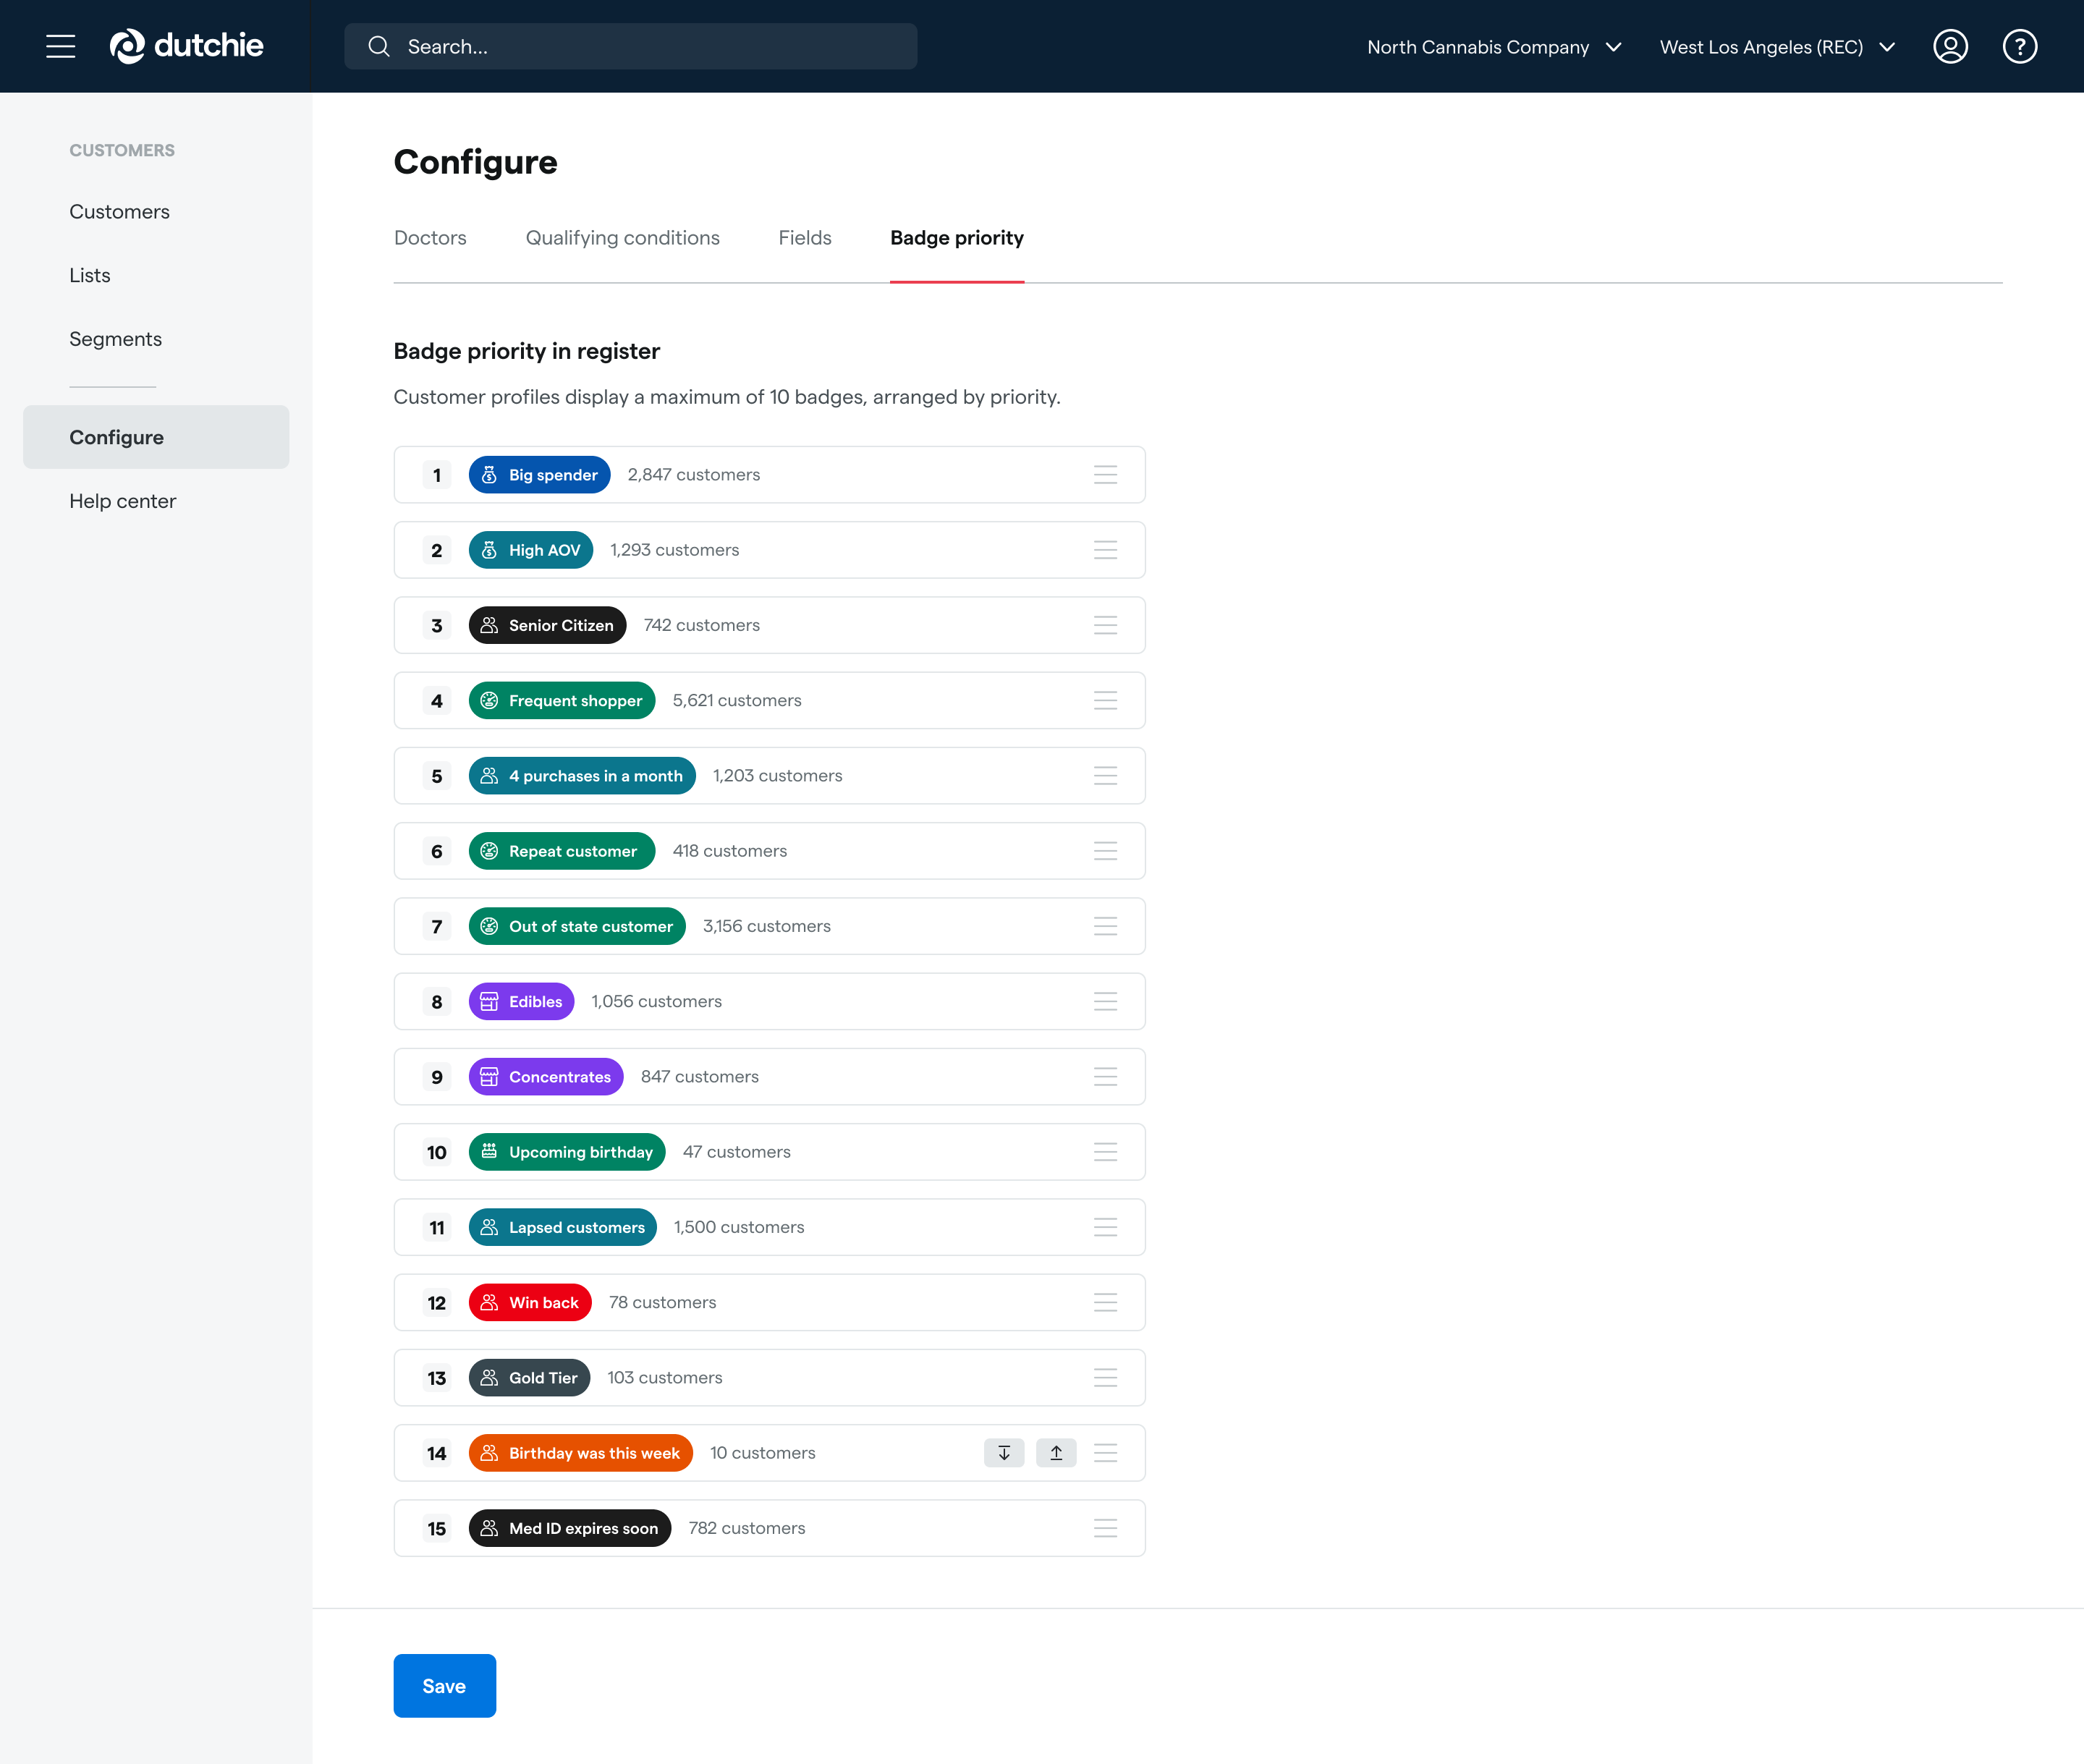
Task: Click the Edibles row drag handle
Action: coord(1105,1001)
